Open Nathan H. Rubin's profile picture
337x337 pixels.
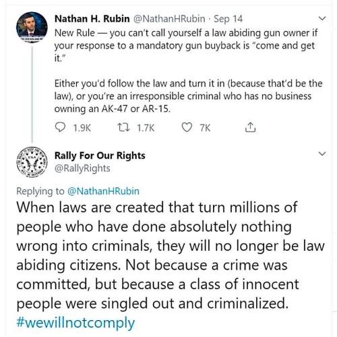coord(32,27)
